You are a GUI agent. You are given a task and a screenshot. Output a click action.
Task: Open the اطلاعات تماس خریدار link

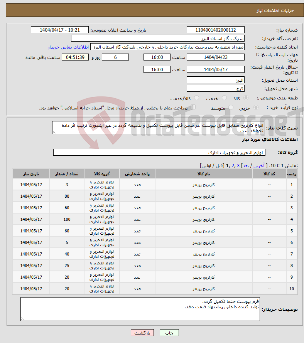pyautogui.click(x=68, y=47)
